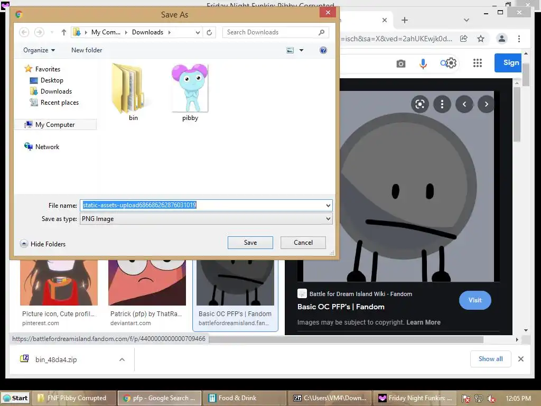541x406 pixels.
Task: Go forward in Save As dialog
Action: pos(39,32)
